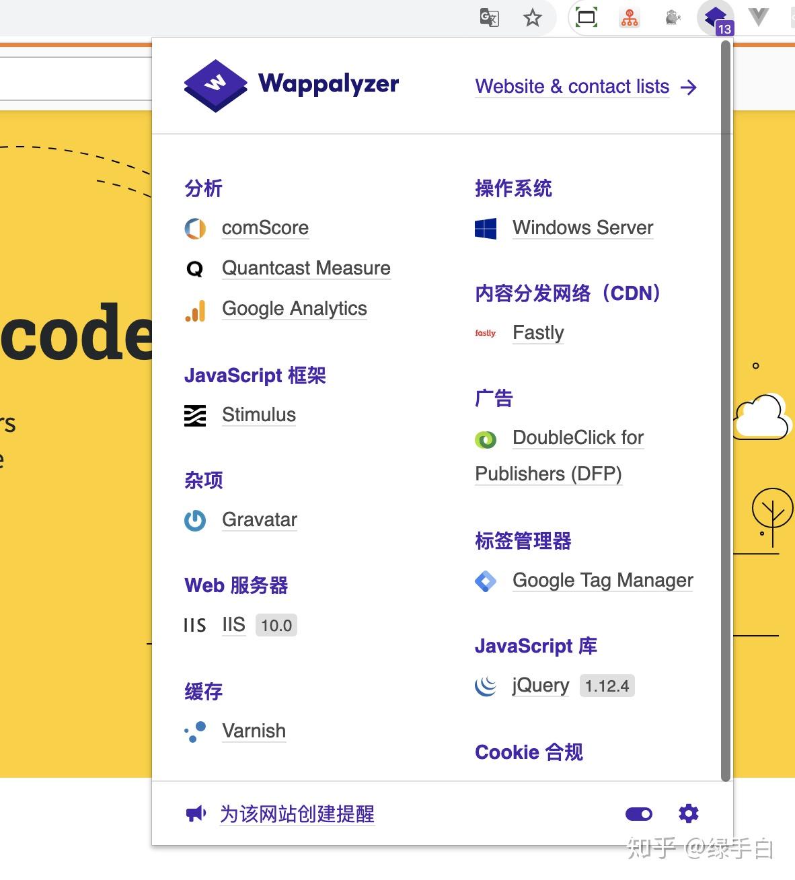This screenshot has width=795, height=880.
Task: Open the Wappalyzer settings gear
Action: (689, 814)
